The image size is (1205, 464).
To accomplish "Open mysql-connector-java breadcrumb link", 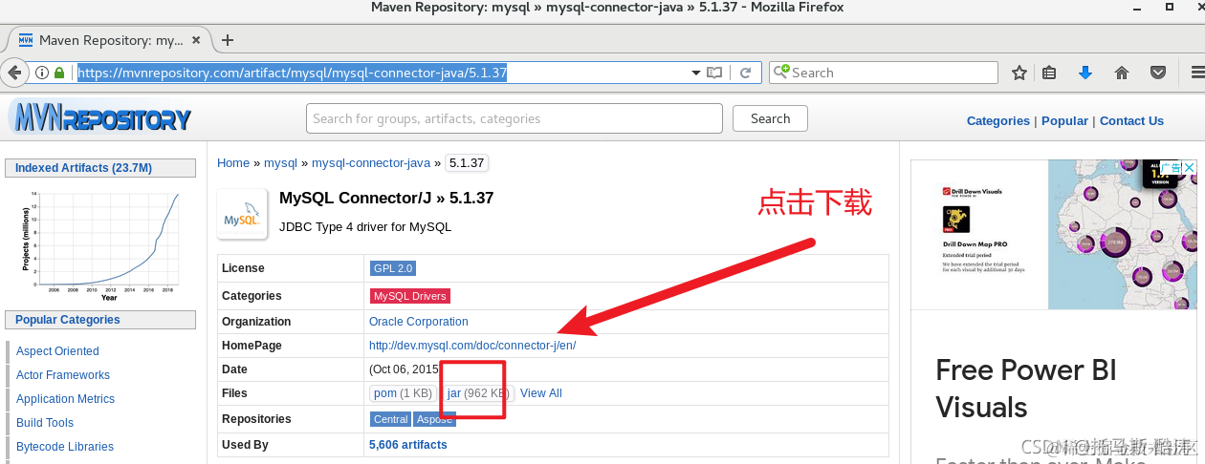I will coord(371,163).
